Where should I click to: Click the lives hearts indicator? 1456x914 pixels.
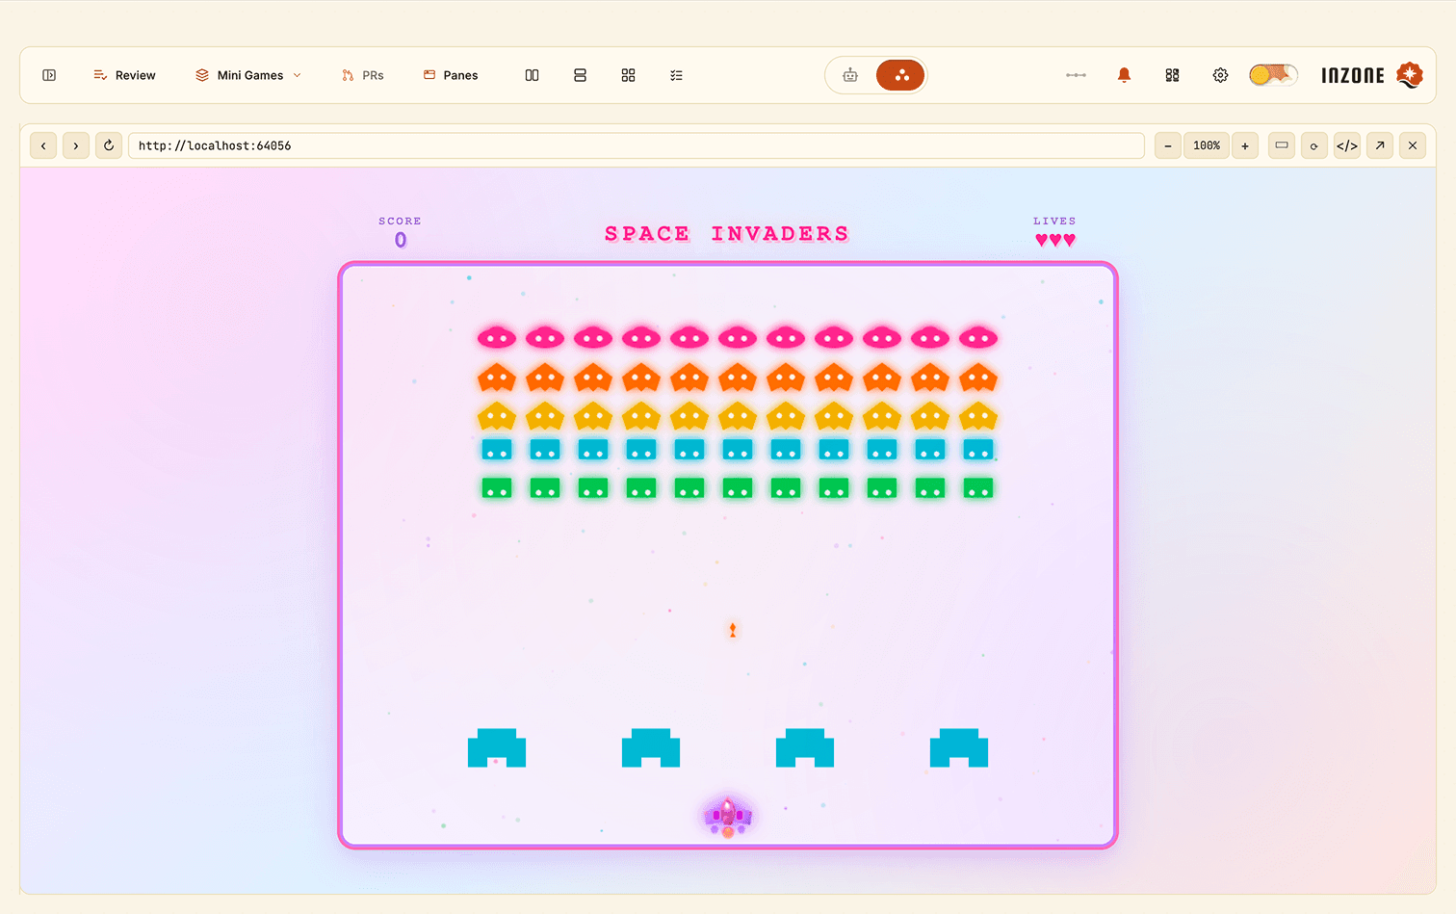pyautogui.click(x=1055, y=240)
